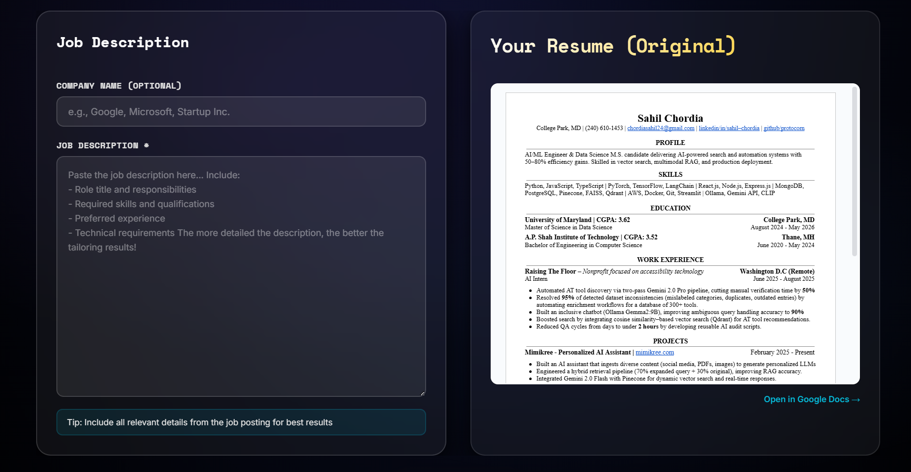This screenshot has height=472, width=911.
Task: Click 'Master of Science in Data Science'
Action: click(568, 227)
